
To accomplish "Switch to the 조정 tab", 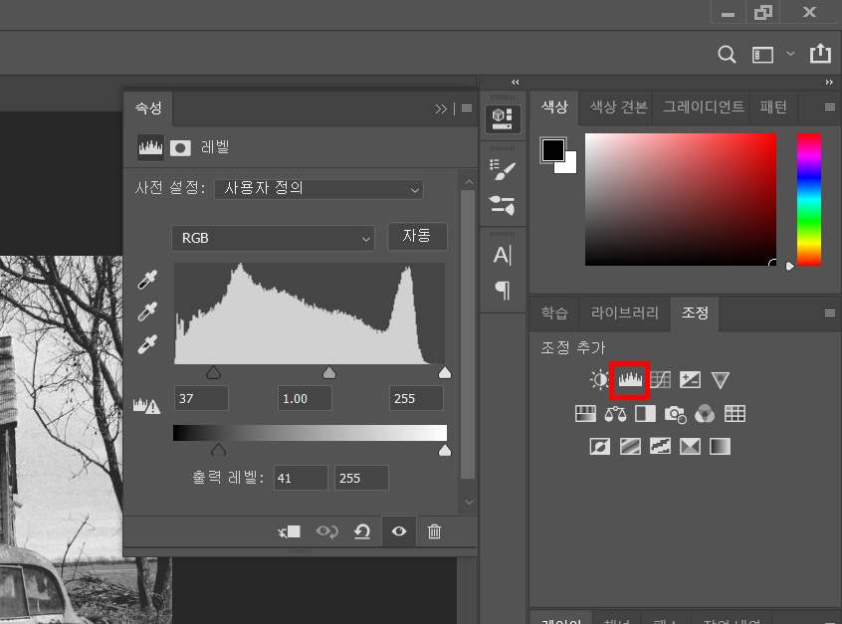I will (695, 313).
